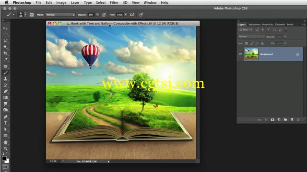Viewport: 307px width, 172px height.
Task: Open Layers panel Opacity dropdown arrow
Action: coord(285,36)
